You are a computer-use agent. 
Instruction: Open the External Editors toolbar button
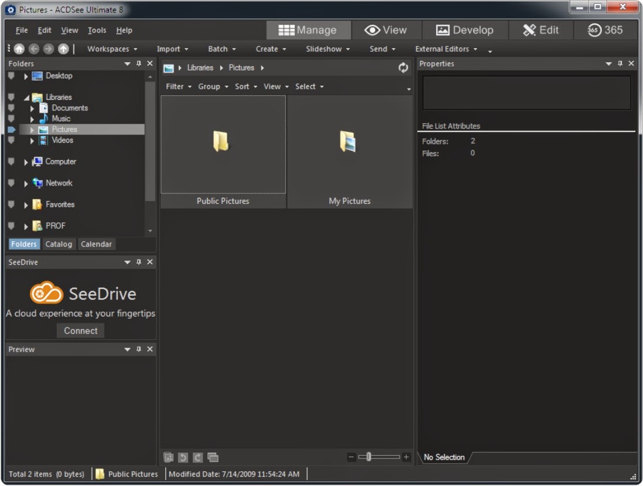pyautogui.click(x=446, y=49)
